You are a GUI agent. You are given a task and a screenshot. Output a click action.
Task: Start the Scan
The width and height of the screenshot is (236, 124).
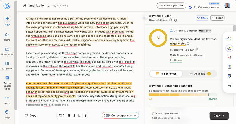[x=219, y=116]
